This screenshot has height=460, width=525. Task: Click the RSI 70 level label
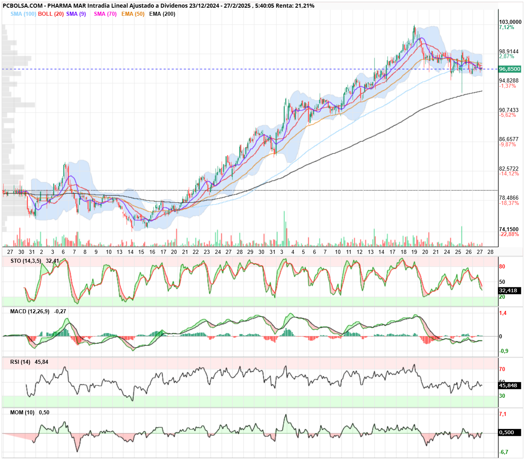502,369
